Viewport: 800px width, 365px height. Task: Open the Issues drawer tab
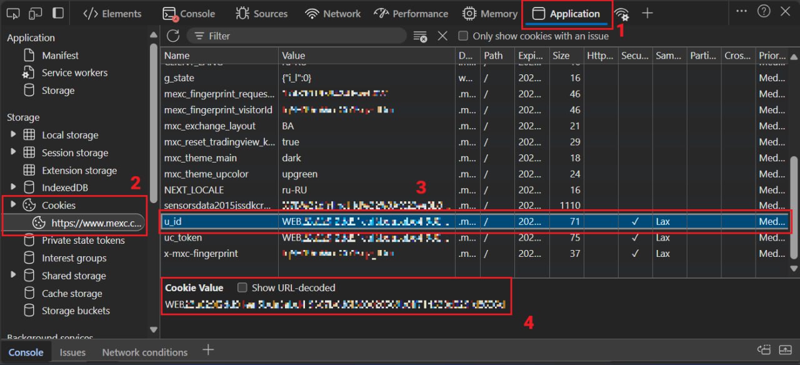pos(72,351)
